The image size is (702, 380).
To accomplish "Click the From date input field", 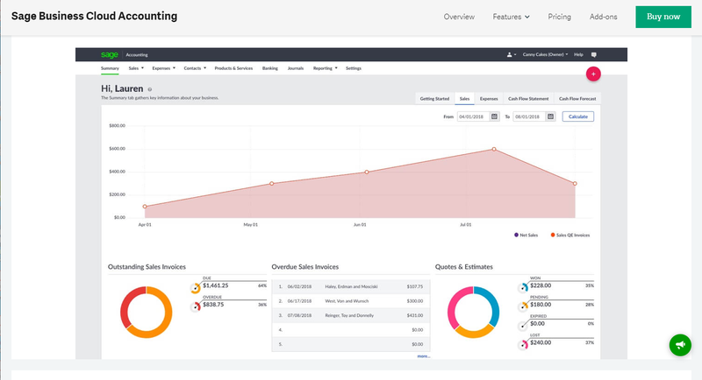I will point(473,116).
